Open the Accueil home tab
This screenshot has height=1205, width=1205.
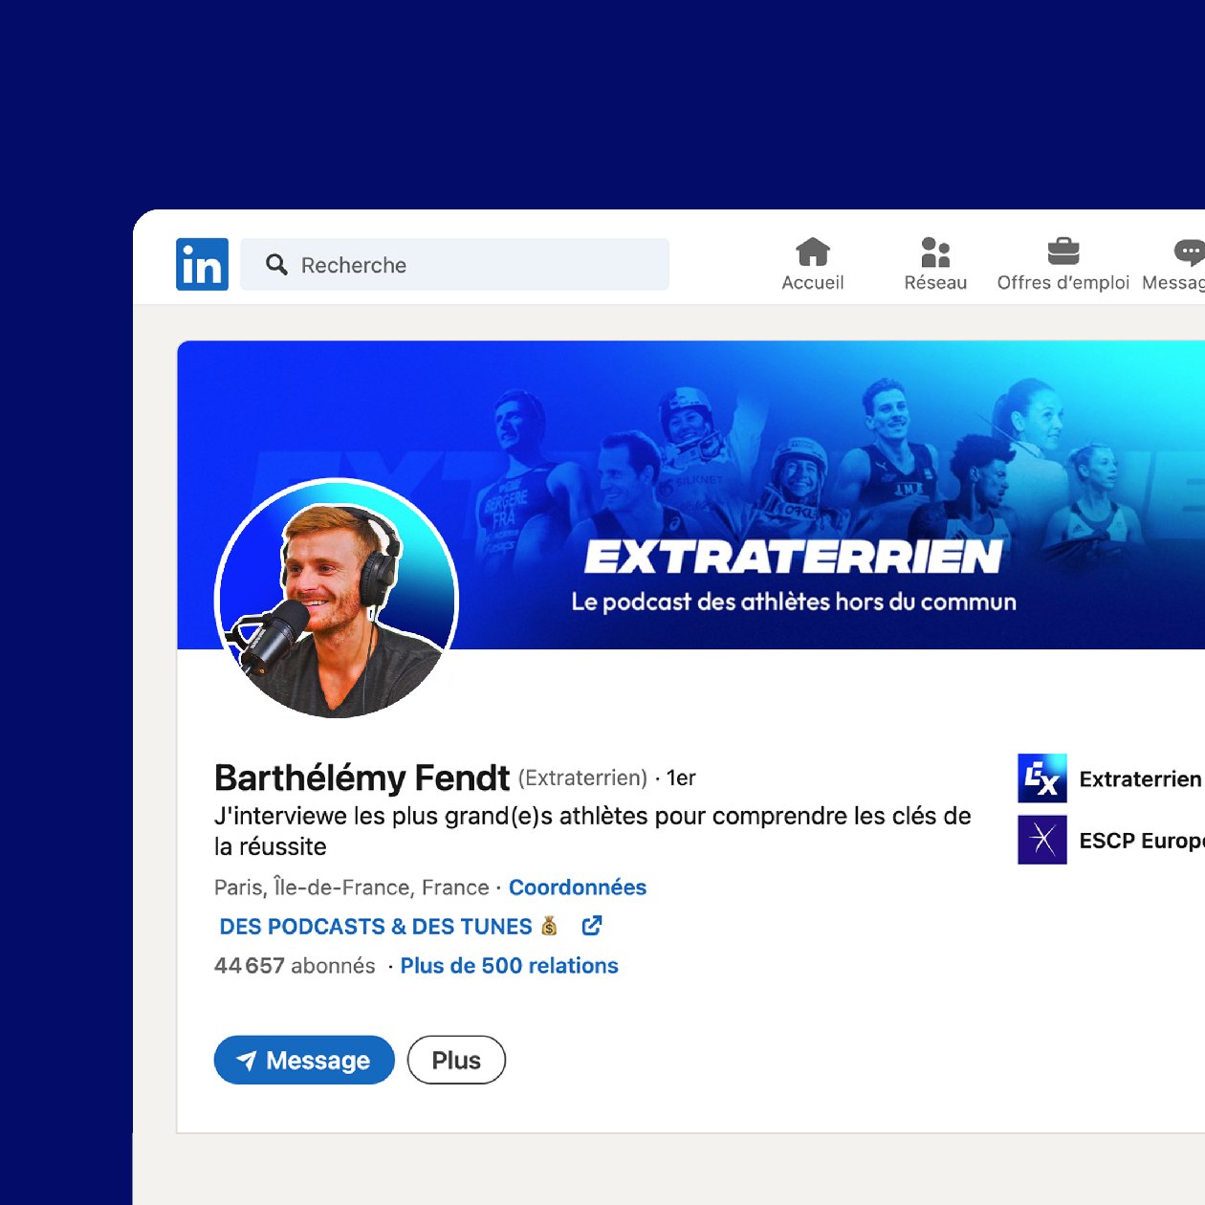(x=812, y=264)
